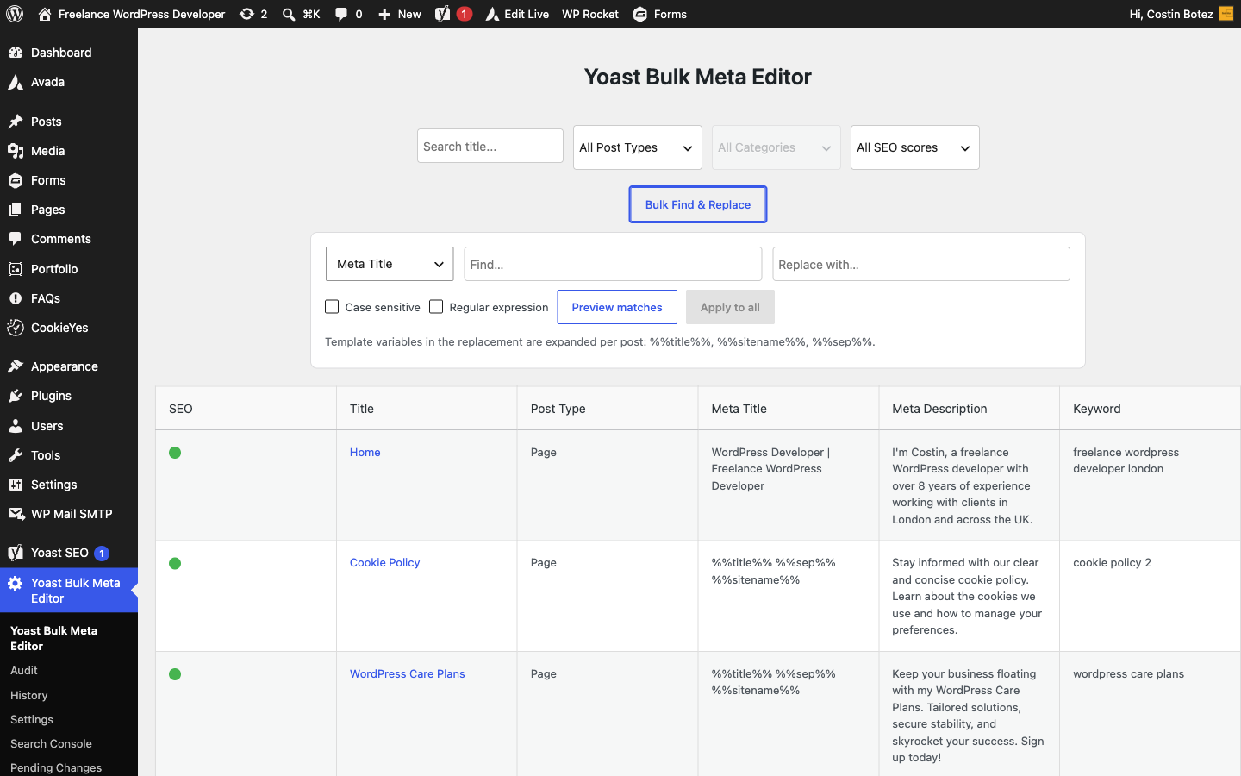Click the Yoast SEO icon in sidebar

pyautogui.click(x=16, y=553)
